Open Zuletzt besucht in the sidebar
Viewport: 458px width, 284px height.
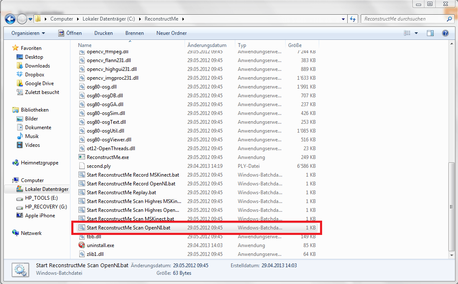(42, 92)
